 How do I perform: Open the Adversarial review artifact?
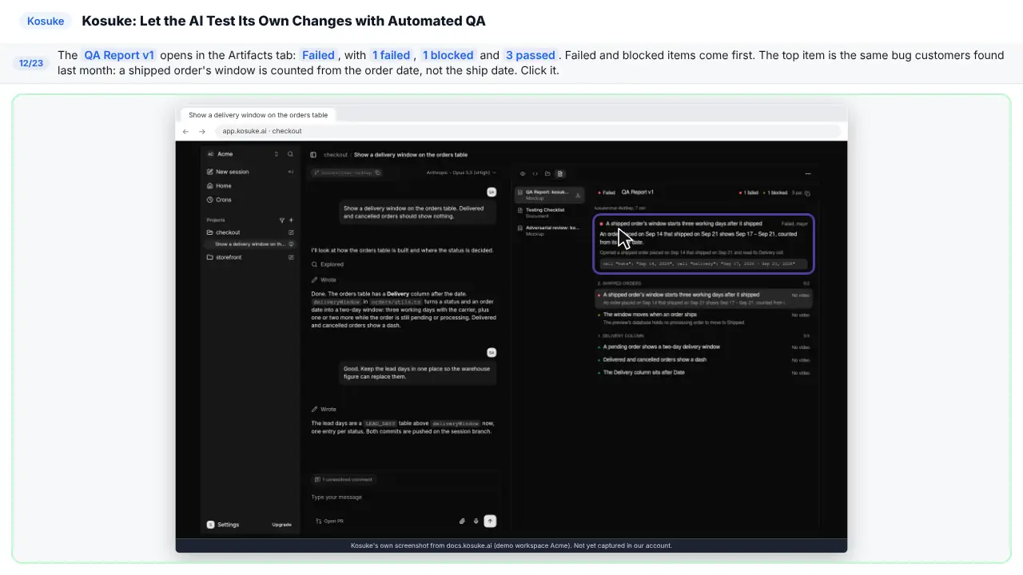click(x=551, y=230)
